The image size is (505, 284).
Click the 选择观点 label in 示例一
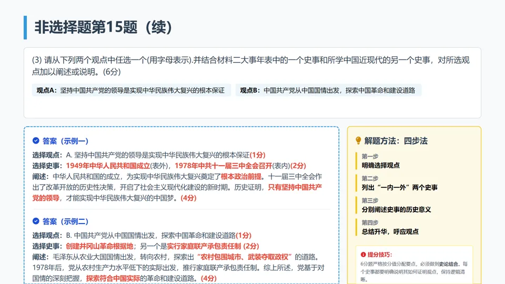coord(47,155)
